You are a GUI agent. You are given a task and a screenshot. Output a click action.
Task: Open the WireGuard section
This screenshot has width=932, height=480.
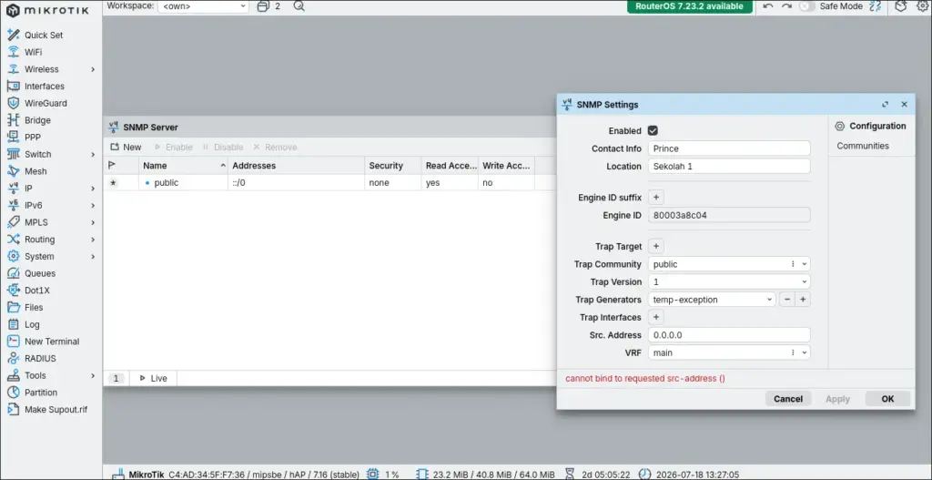(x=46, y=103)
